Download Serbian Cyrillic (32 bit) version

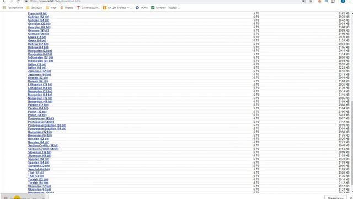pos(43,145)
